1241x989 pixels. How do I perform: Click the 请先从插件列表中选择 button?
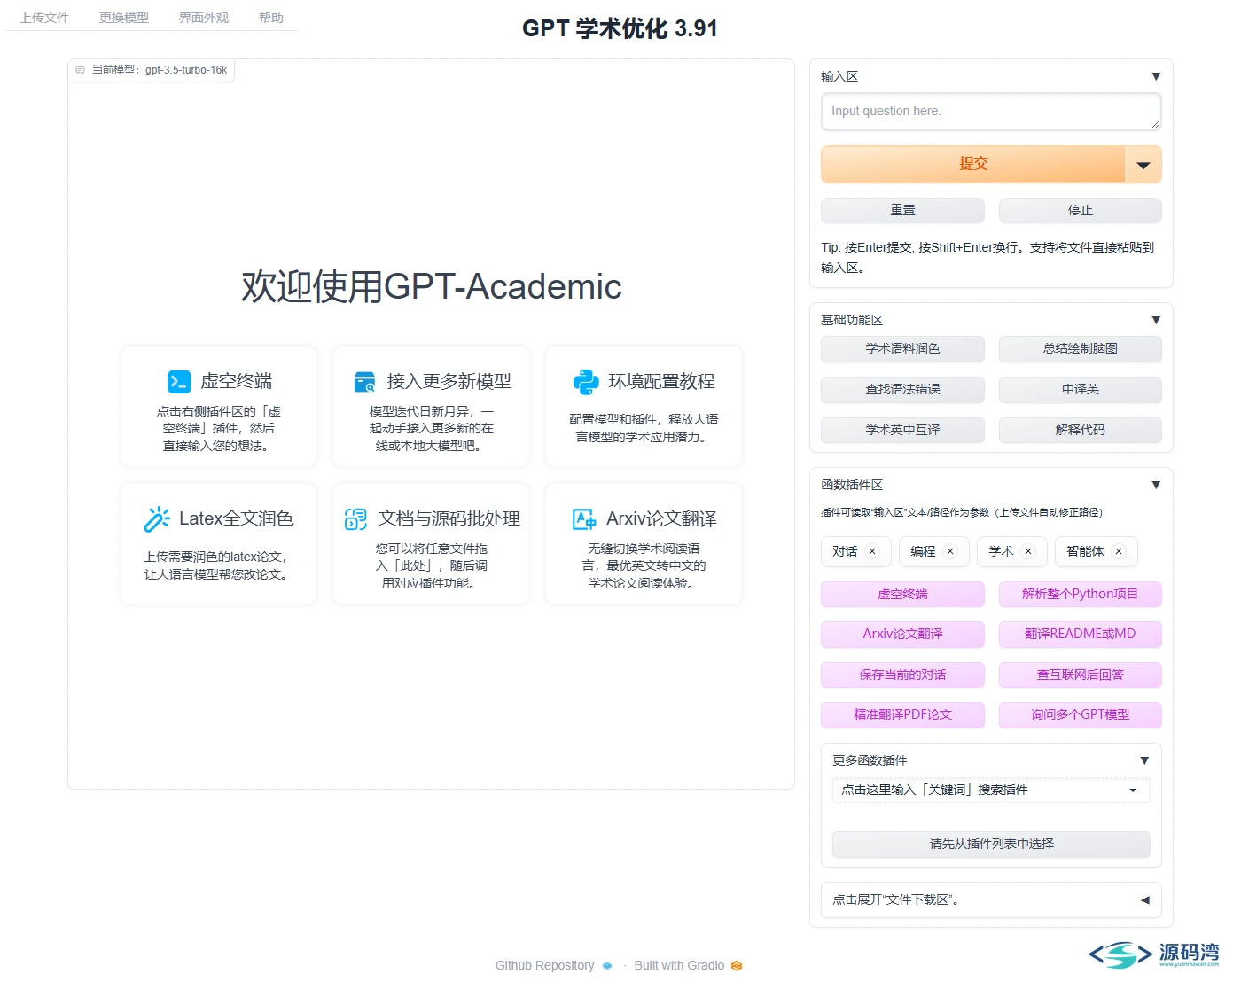[x=991, y=845]
